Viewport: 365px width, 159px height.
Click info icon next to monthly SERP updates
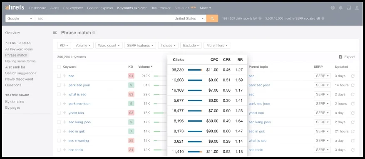323,18
